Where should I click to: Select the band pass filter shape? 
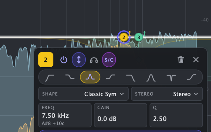(x=151, y=78)
